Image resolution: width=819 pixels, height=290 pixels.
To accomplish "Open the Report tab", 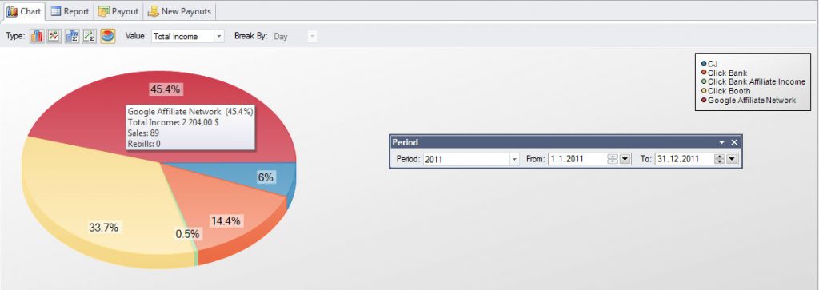I will [x=70, y=11].
